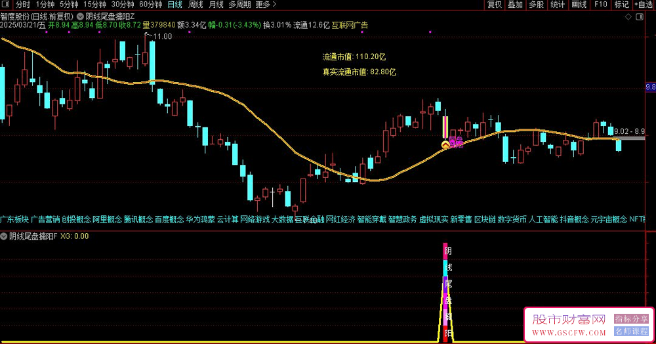Open the 互联网广告 industry link
Image resolution: width=656 pixels, height=344 pixels.
click(x=350, y=25)
